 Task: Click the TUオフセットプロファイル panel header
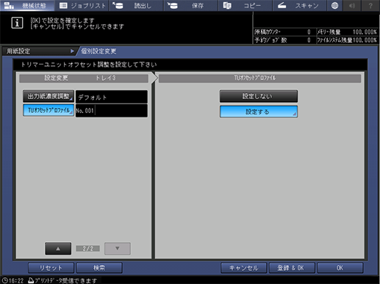pos(259,79)
